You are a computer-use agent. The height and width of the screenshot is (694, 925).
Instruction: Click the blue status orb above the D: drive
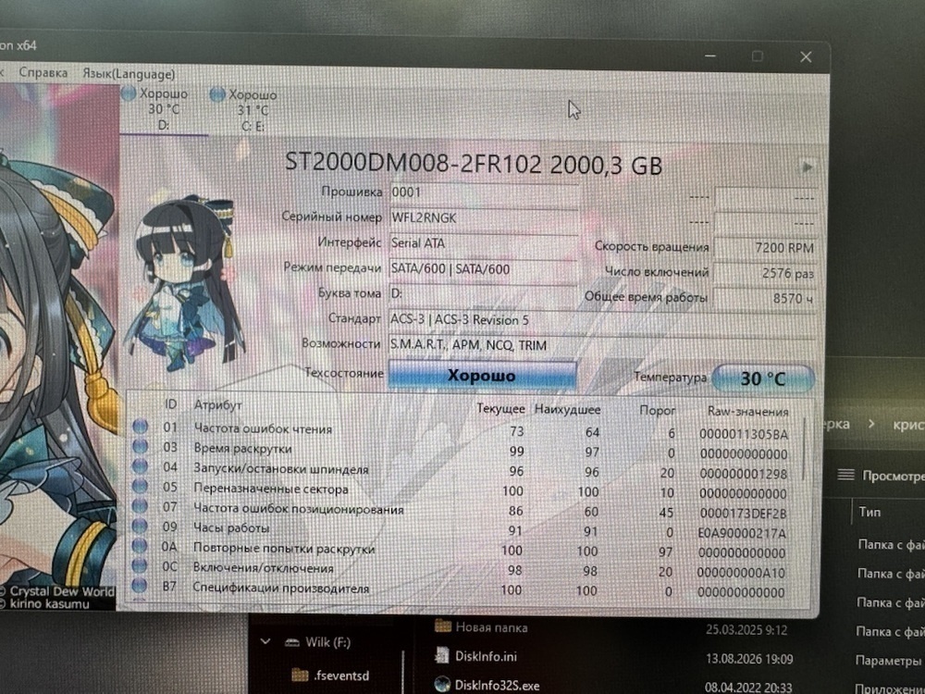point(128,93)
